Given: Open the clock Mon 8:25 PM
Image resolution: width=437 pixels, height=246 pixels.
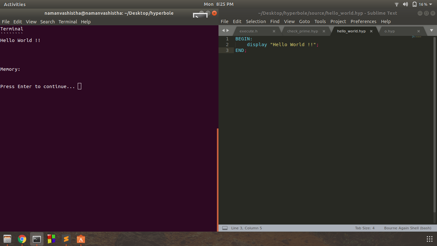Looking at the screenshot, I should pos(219,4).
